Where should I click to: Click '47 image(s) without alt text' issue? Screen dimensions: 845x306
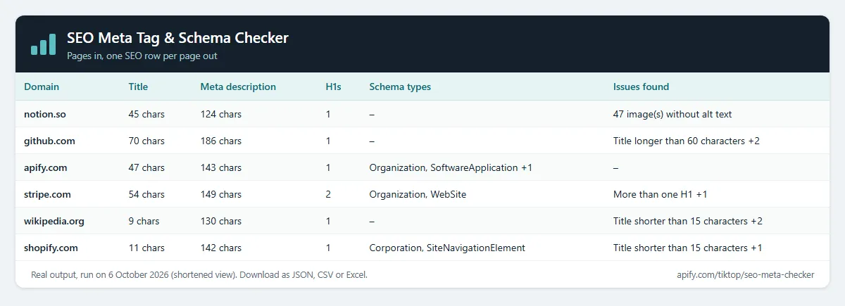pyautogui.click(x=673, y=114)
